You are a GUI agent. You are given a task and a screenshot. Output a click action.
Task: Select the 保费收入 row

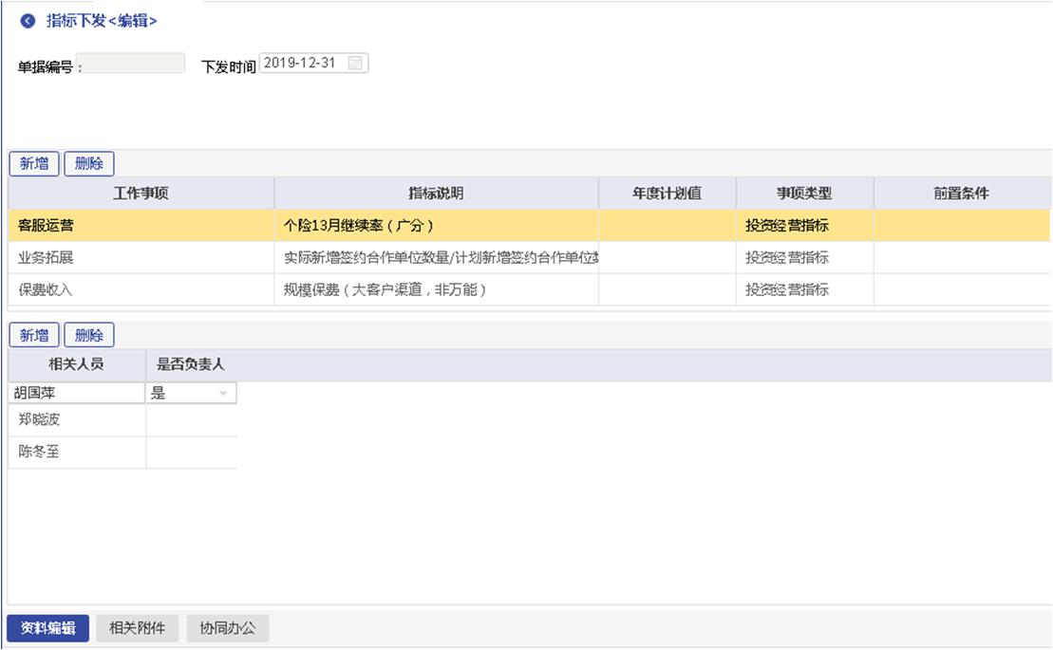tap(141, 289)
